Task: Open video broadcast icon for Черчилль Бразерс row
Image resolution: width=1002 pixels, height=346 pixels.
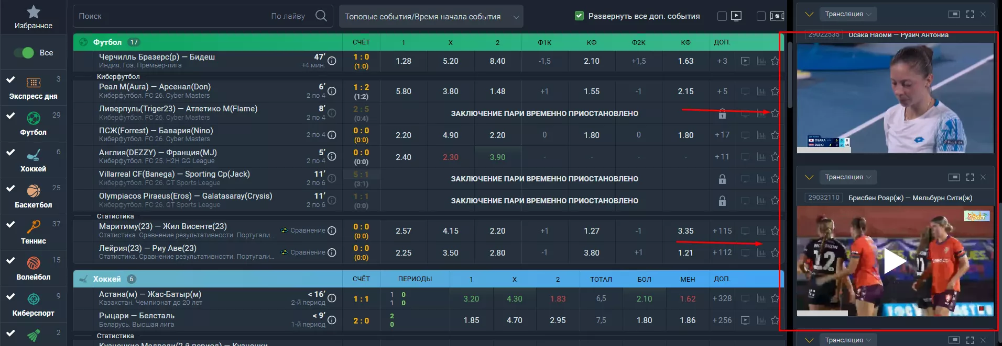Action: click(745, 61)
